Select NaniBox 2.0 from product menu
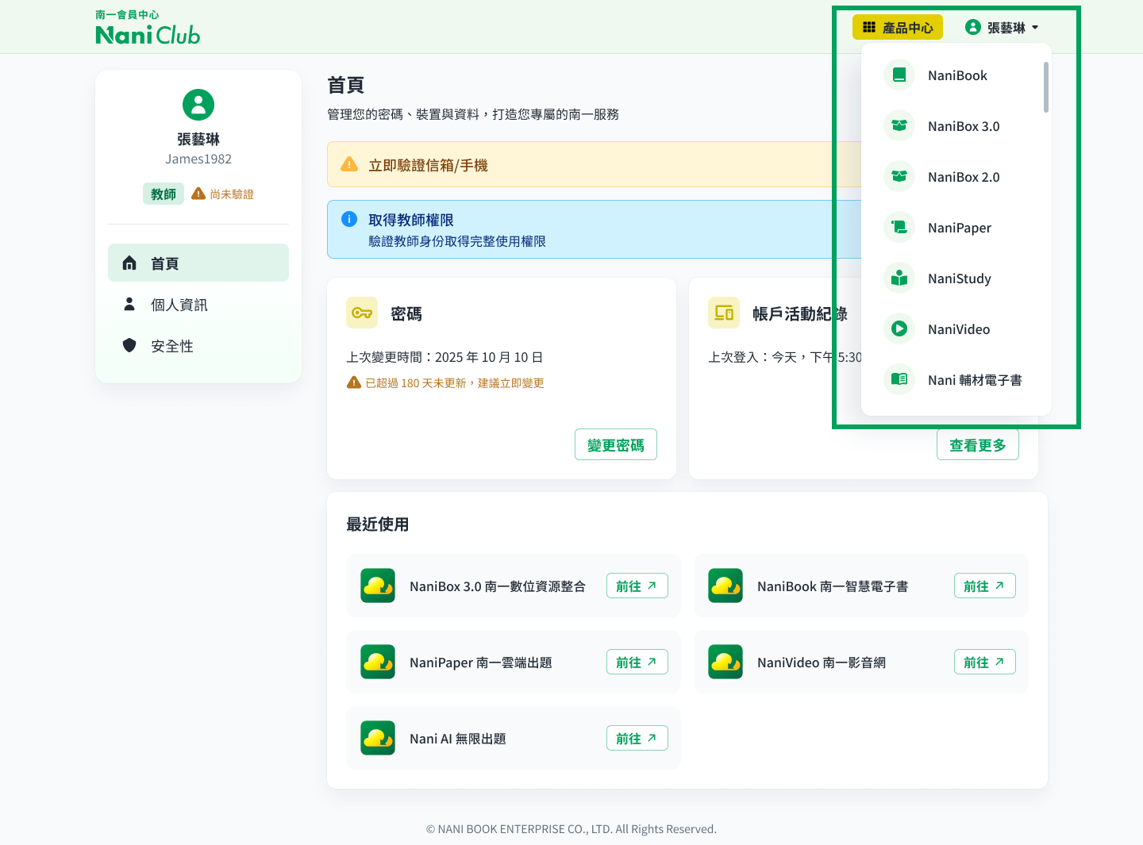The height and width of the screenshot is (845, 1143). 956,177
